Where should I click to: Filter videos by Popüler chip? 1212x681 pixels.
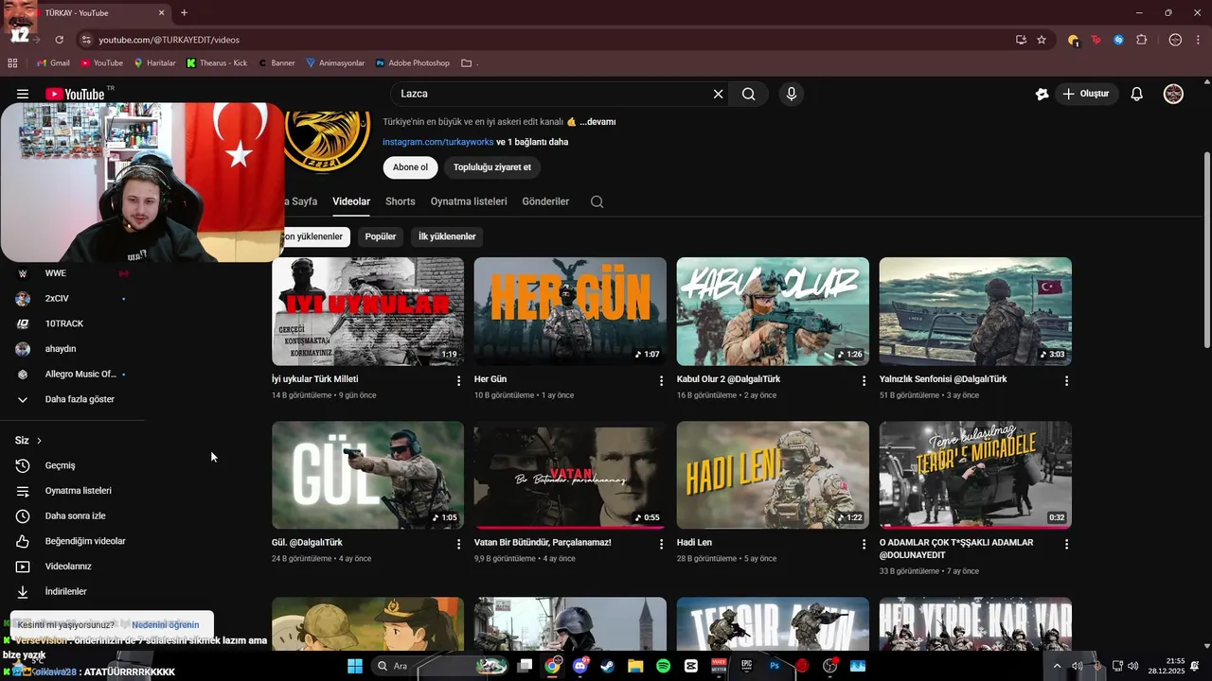[381, 236]
